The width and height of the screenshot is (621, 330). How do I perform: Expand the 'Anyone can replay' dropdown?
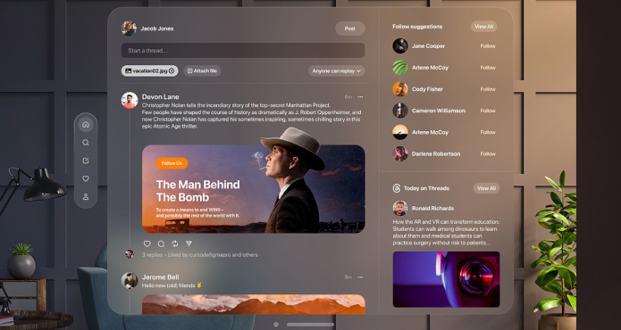[x=336, y=71]
